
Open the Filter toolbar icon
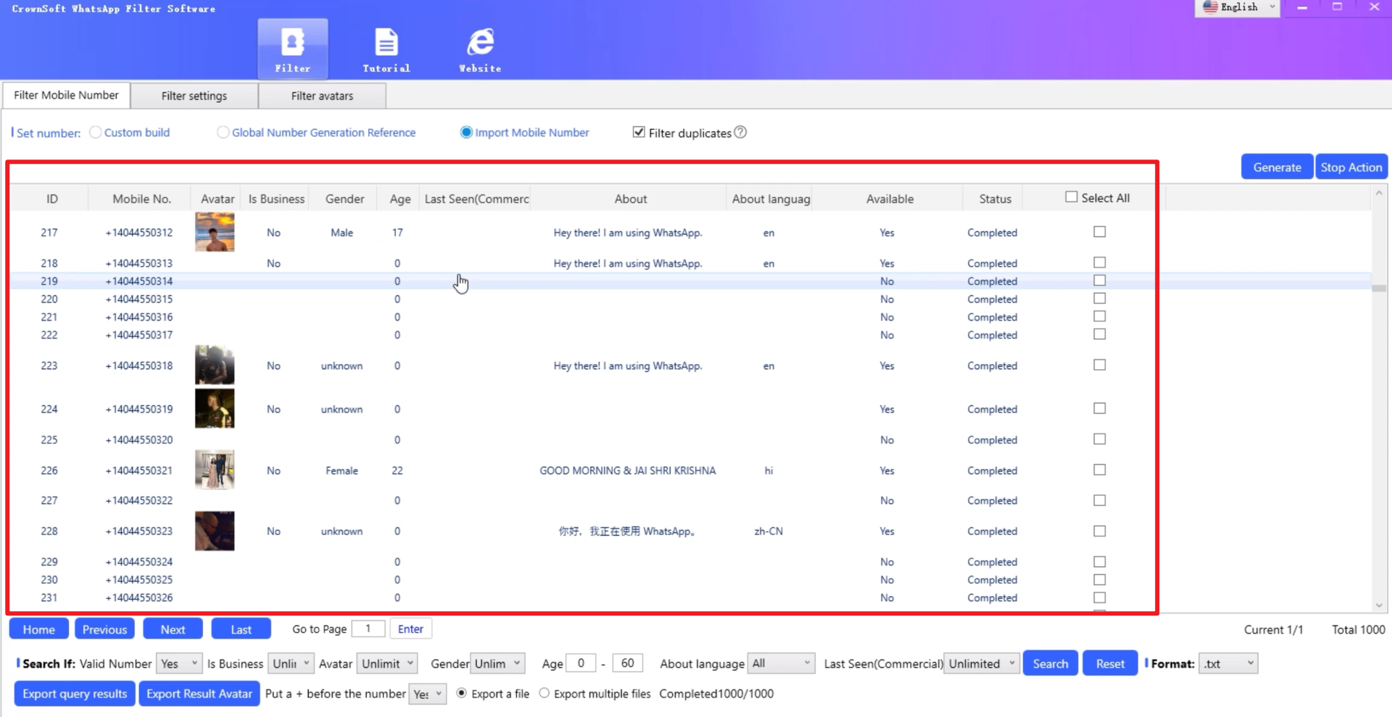coord(293,49)
